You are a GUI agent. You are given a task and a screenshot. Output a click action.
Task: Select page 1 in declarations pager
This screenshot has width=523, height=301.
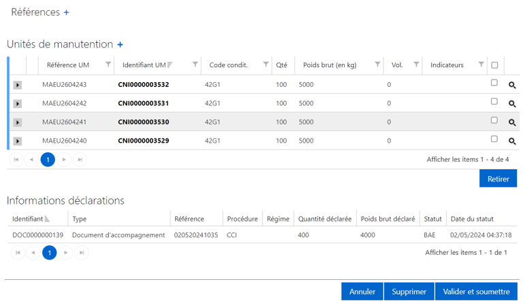pyautogui.click(x=49, y=253)
